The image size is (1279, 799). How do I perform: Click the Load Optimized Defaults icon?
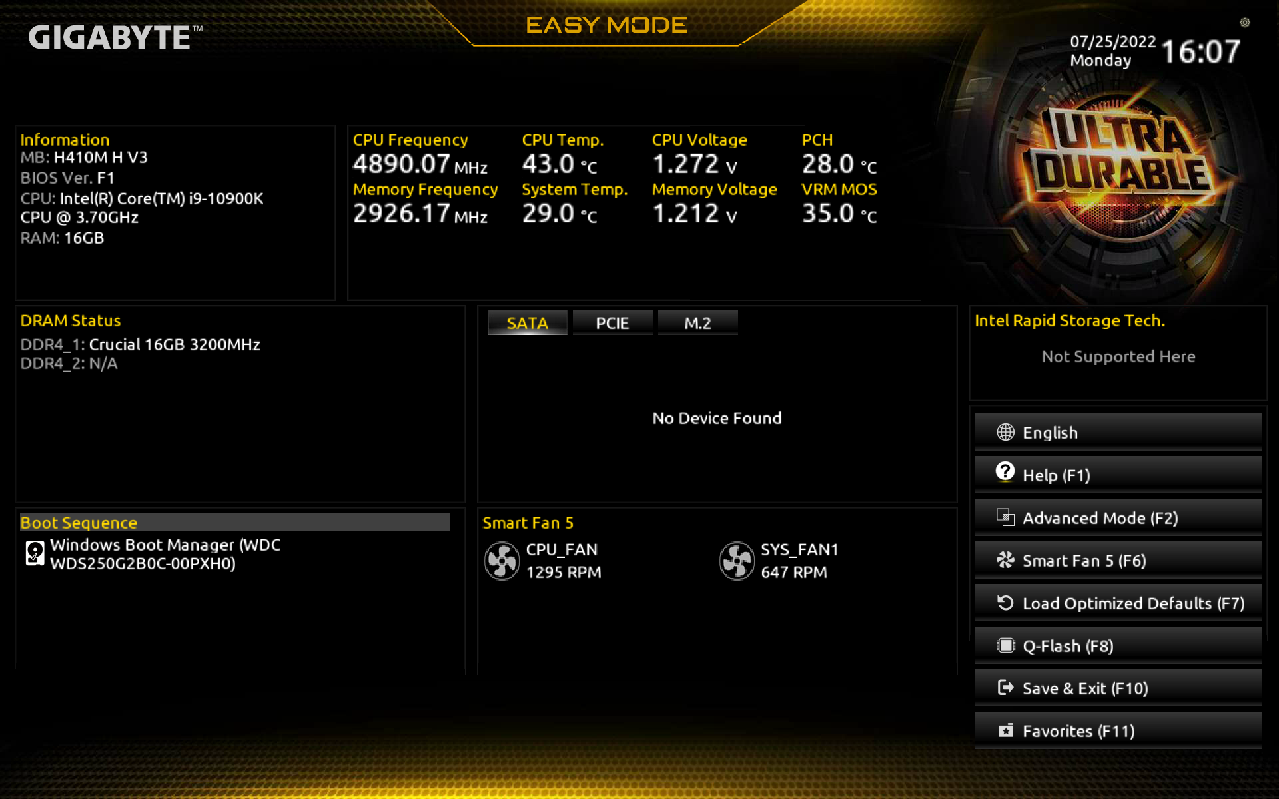(1005, 603)
